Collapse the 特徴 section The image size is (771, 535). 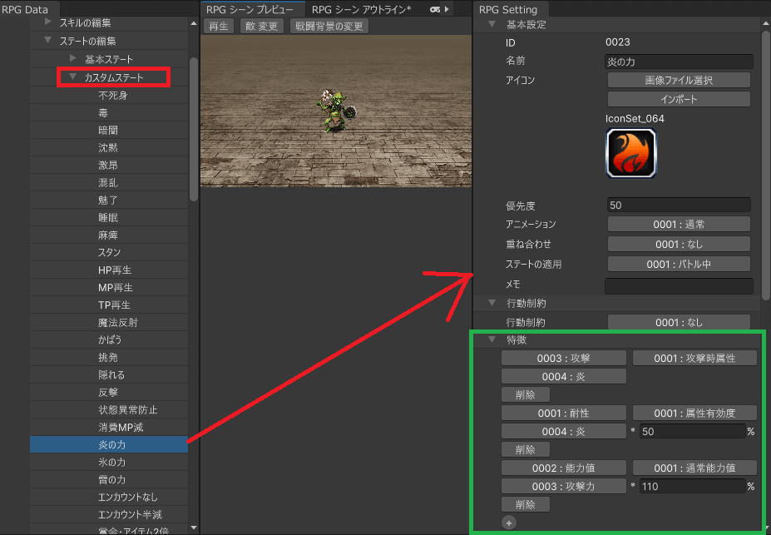[x=492, y=339]
